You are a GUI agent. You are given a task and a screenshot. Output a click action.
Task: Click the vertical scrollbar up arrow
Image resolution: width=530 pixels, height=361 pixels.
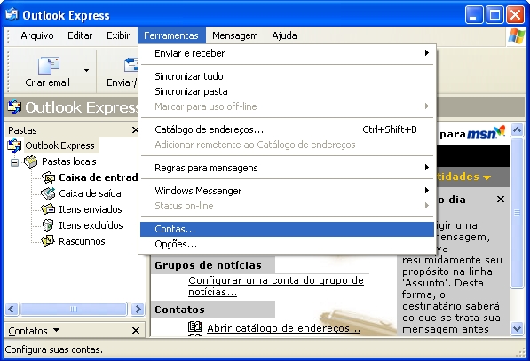518,129
